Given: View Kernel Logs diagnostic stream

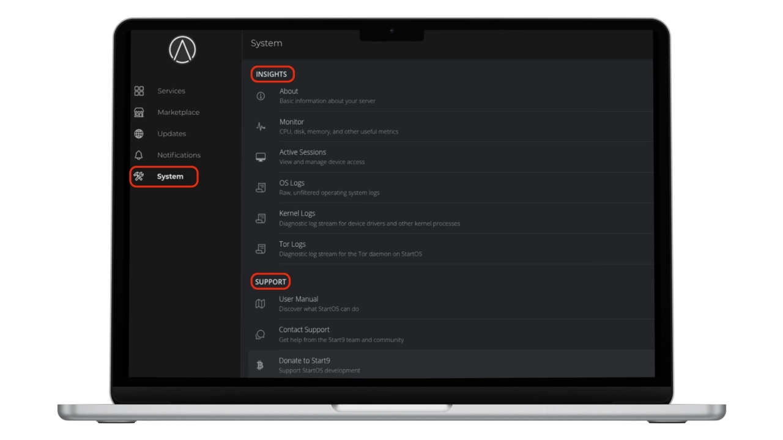Looking at the screenshot, I should pos(297,214).
